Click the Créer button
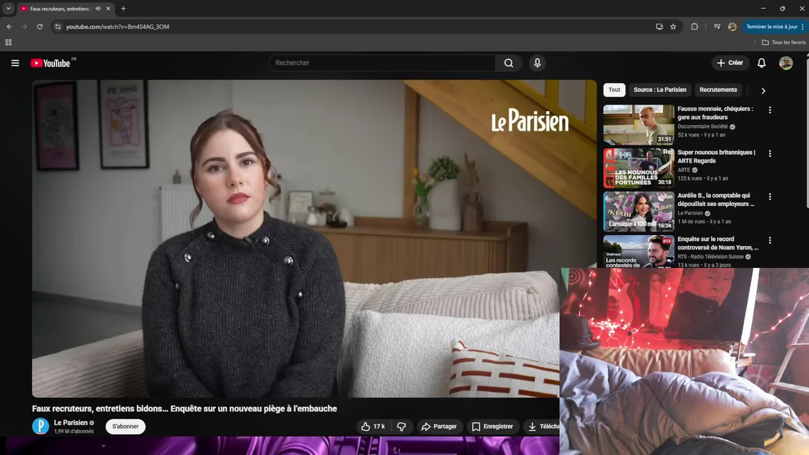Viewport: 809px width, 455px height. coord(730,63)
